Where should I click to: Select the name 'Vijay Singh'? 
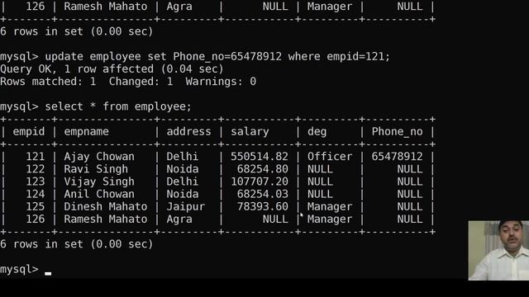pyautogui.click(x=99, y=181)
